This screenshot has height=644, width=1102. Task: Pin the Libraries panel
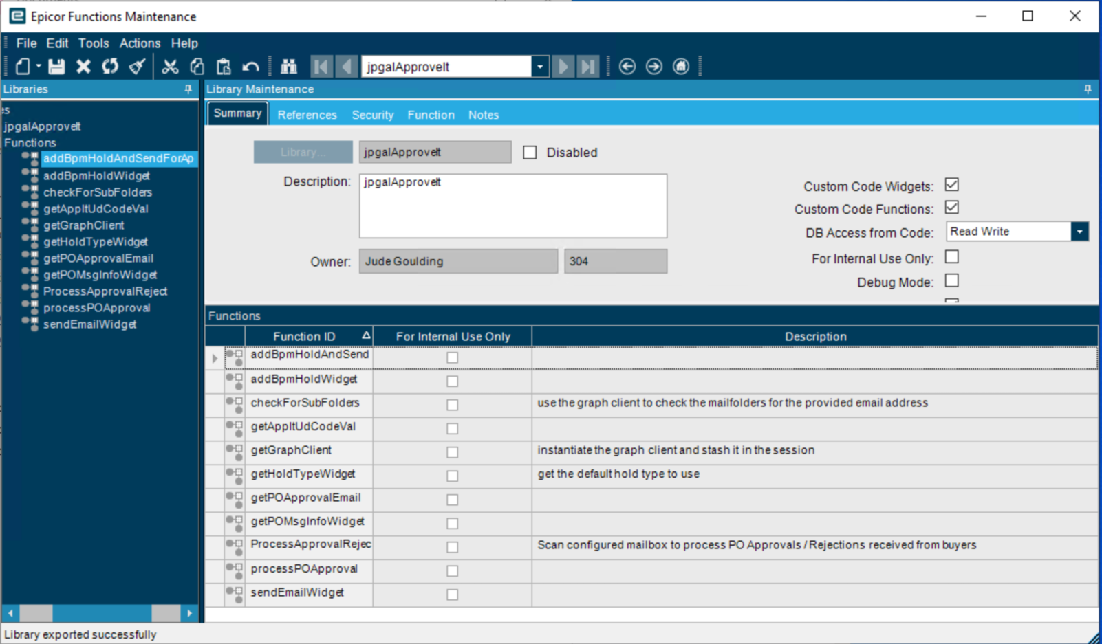point(188,89)
